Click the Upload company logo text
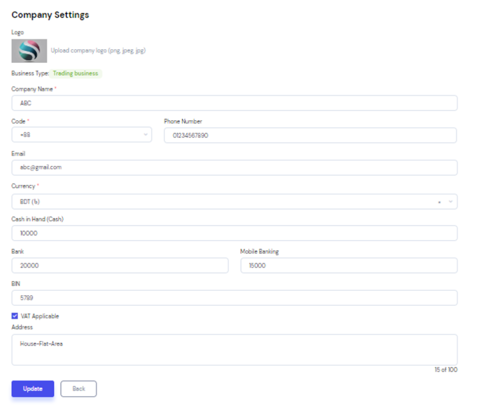The image size is (489, 411). 98,51
